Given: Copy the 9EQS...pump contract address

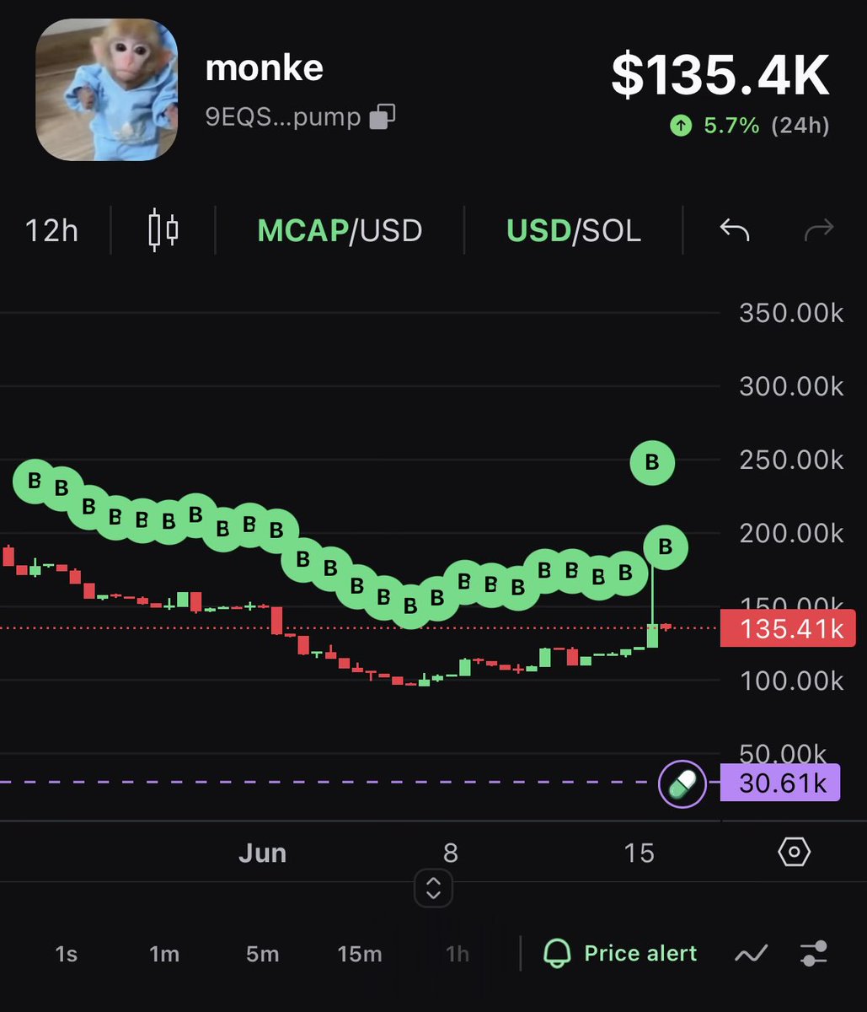Looking at the screenshot, I should (x=383, y=116).
